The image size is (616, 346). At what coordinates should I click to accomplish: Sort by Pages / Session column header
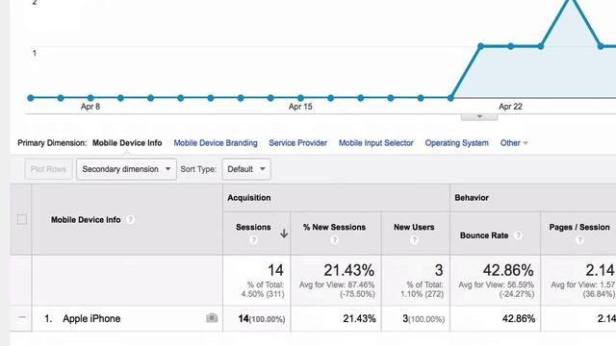click(x=579, y=227)
